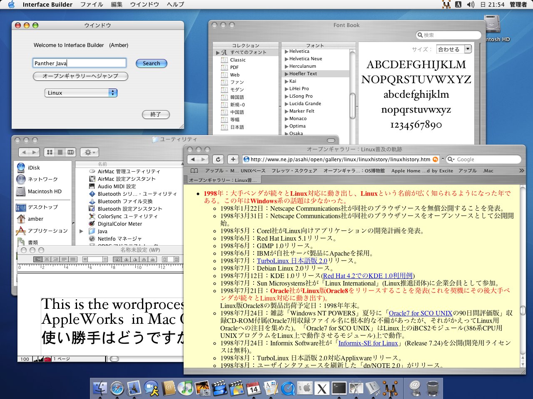Open Finder Action gear menu

tap(90, 152)
